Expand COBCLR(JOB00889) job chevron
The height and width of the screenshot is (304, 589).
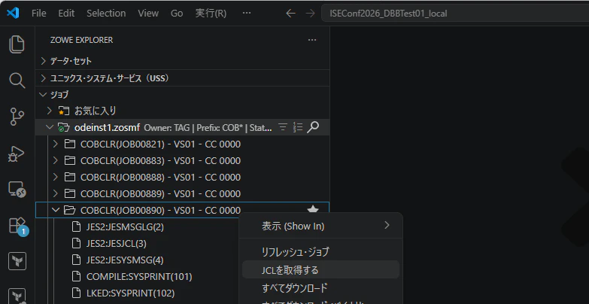click(x=56, y=193)
